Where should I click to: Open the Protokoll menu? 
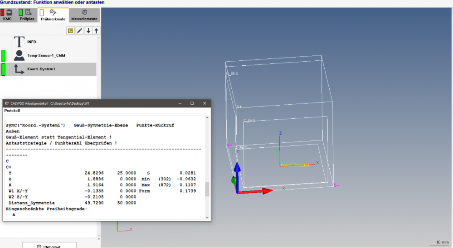tap(13, 110)
